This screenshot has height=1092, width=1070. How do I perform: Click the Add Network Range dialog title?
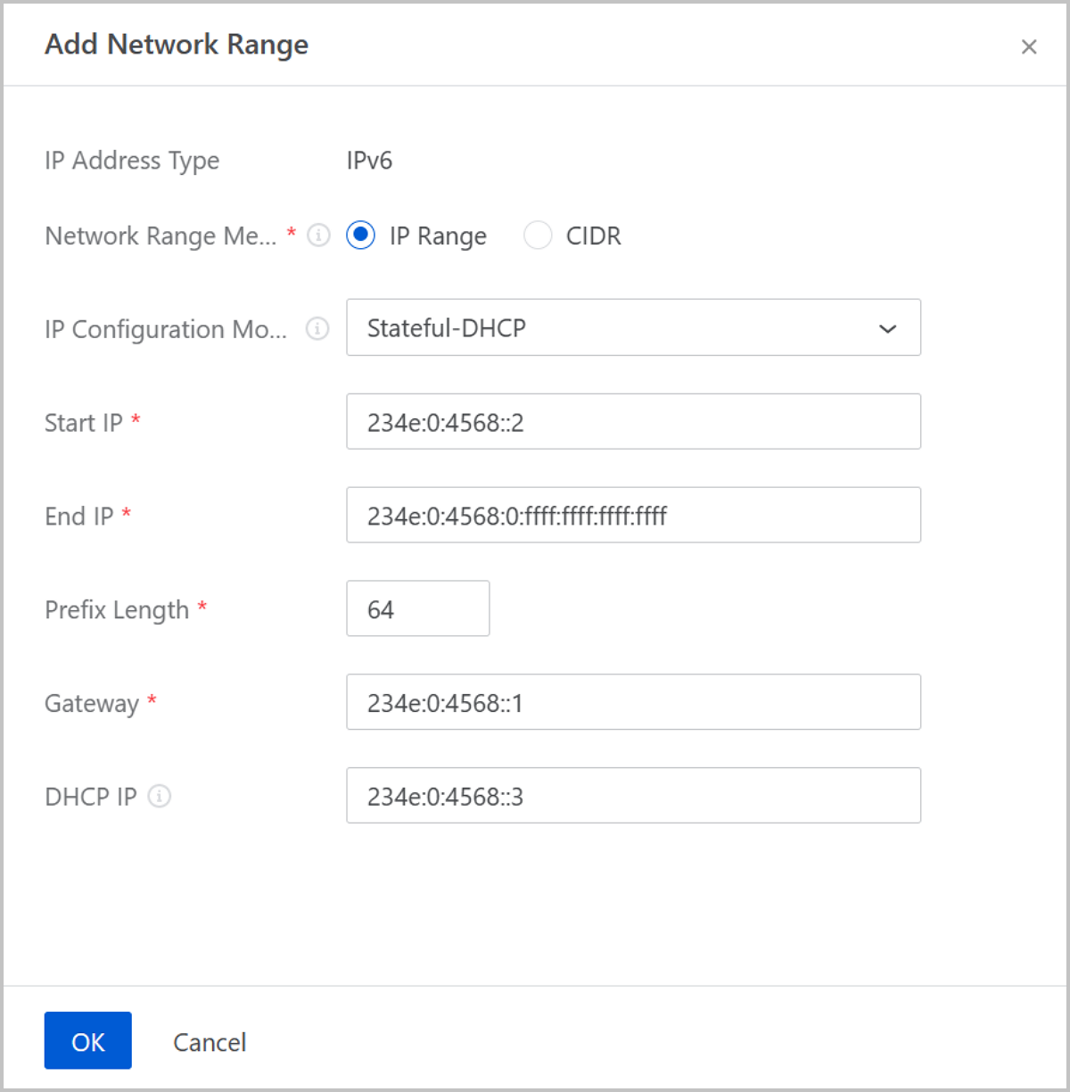point(177,45)
